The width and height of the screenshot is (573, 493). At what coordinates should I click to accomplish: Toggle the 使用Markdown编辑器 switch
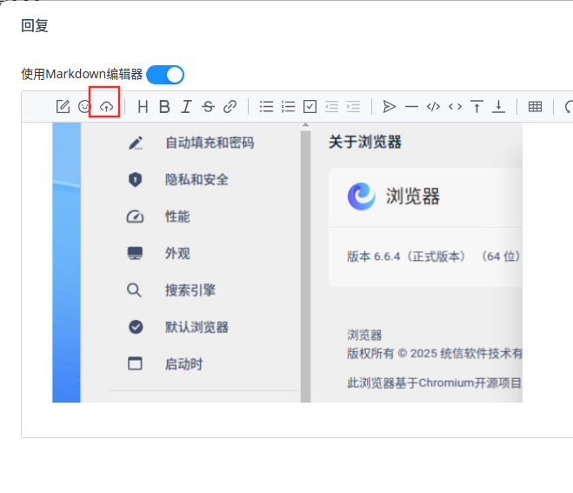coord(165,75)
